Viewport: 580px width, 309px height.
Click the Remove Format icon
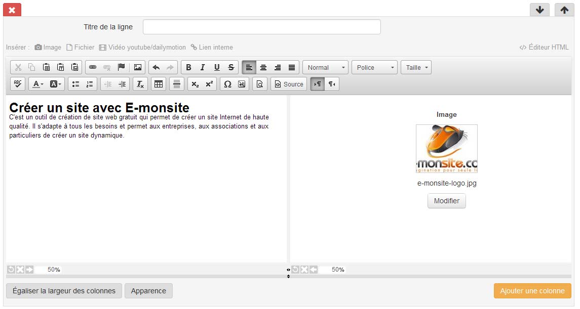140,84
